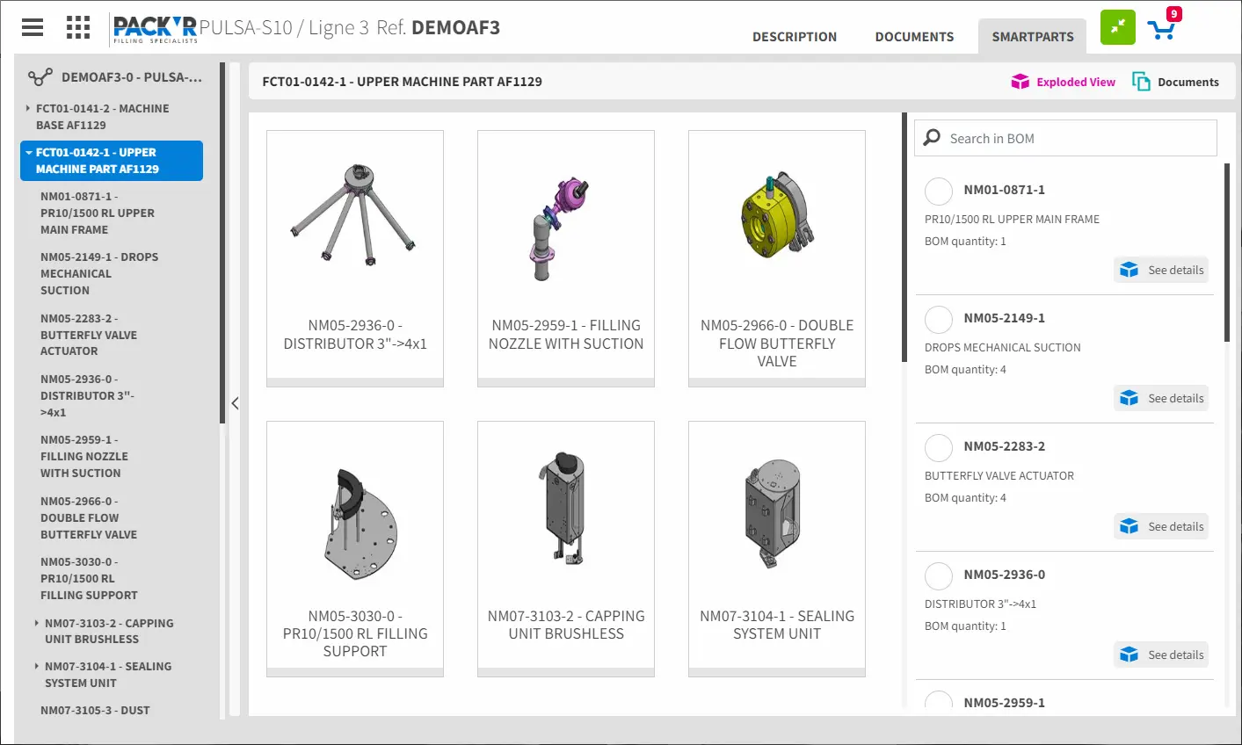Collapse the left tree sidebar panel
1242x745 pixels.
[x=235, y=403]
